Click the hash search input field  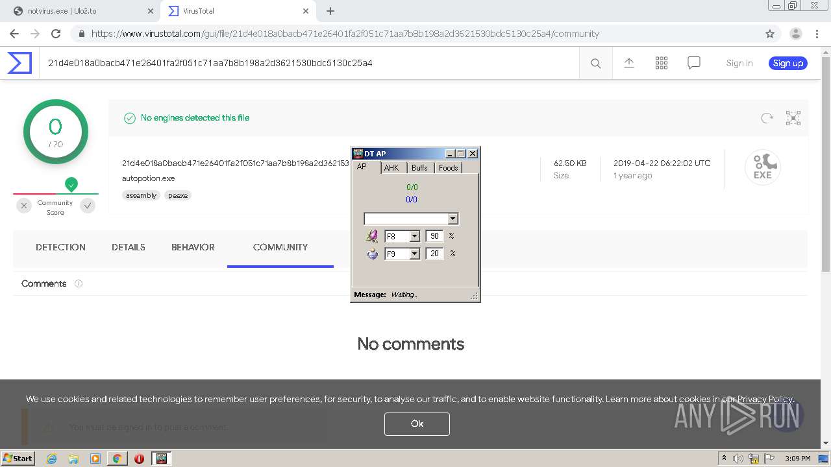point(309,63)
